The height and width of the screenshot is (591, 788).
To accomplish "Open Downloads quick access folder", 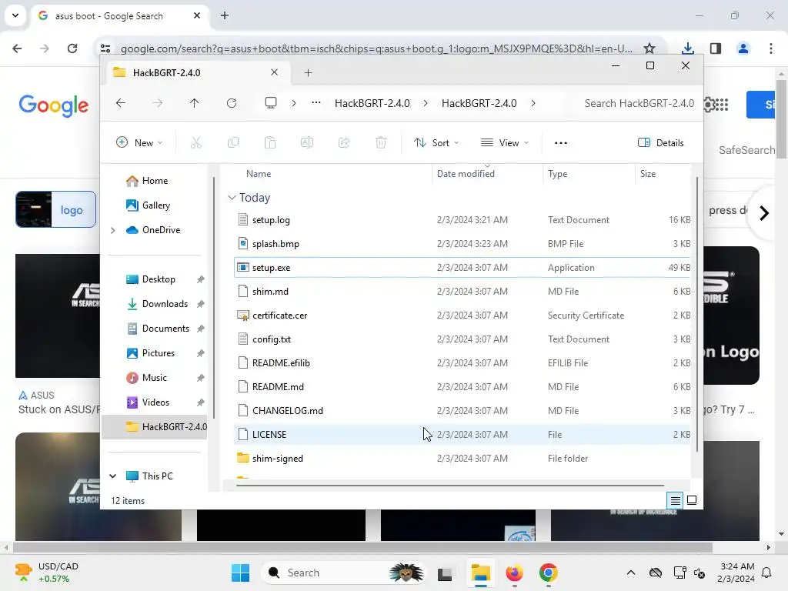I will pyautogui.click(x=165, y=303).
